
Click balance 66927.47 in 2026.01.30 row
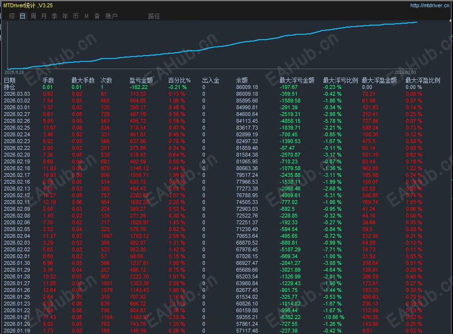pyautogui.click(x=247, y=263)
